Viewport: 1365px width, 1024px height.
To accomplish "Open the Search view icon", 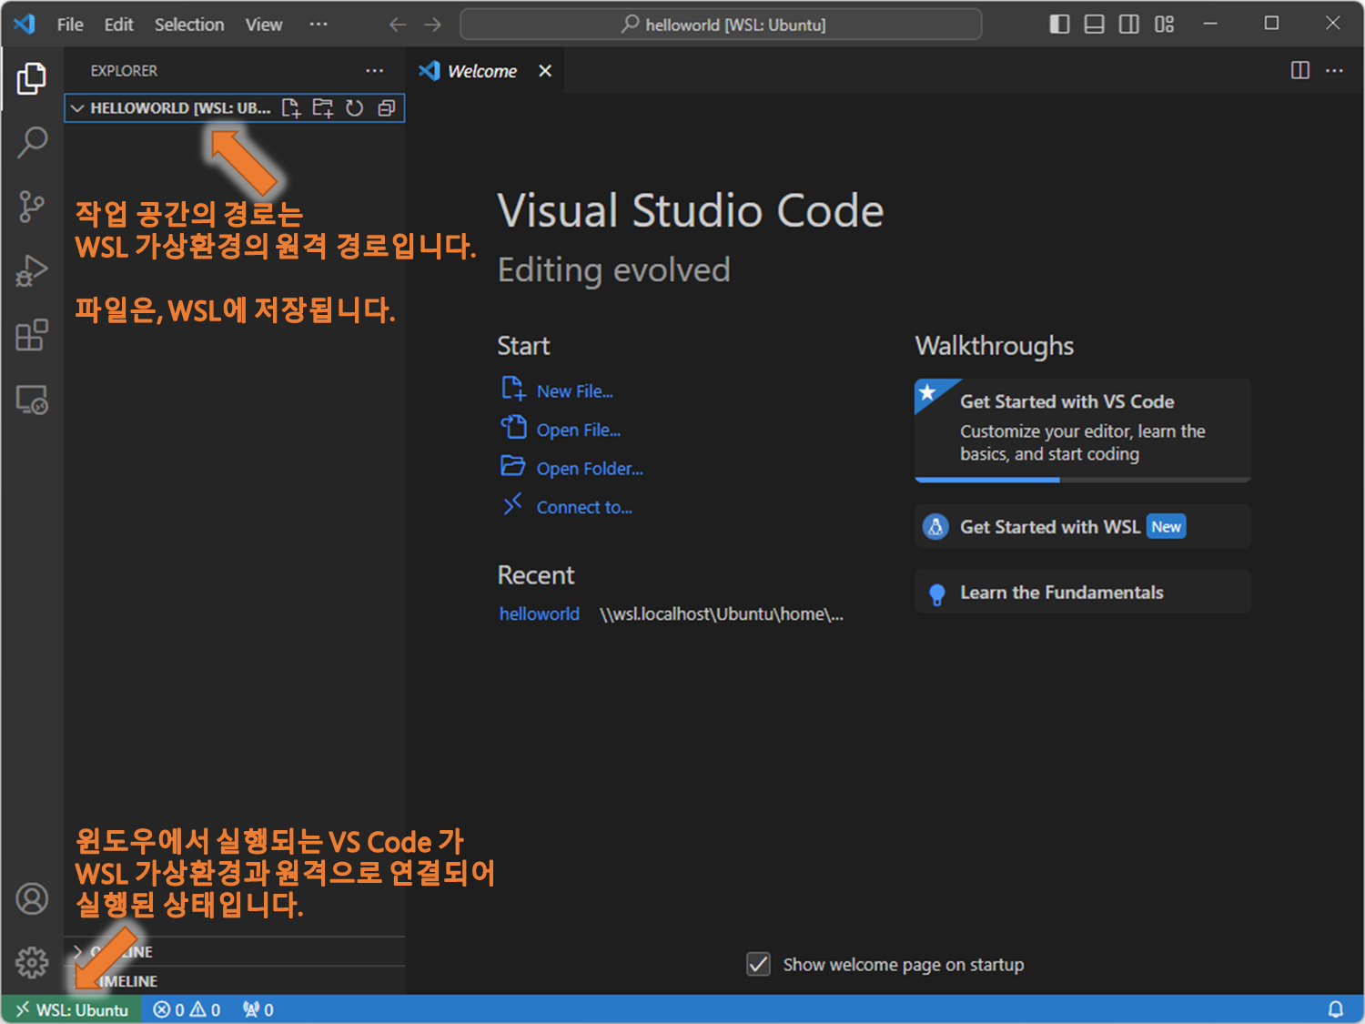I will 32,142.
